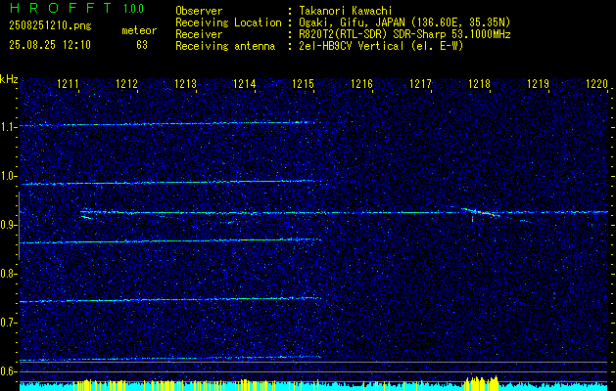Click time marker 1218
Image resolution: width=616 pixels, height=391 pixels.
tap(480, 83)
